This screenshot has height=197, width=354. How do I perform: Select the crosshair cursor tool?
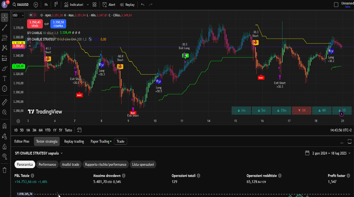(4, 18)
